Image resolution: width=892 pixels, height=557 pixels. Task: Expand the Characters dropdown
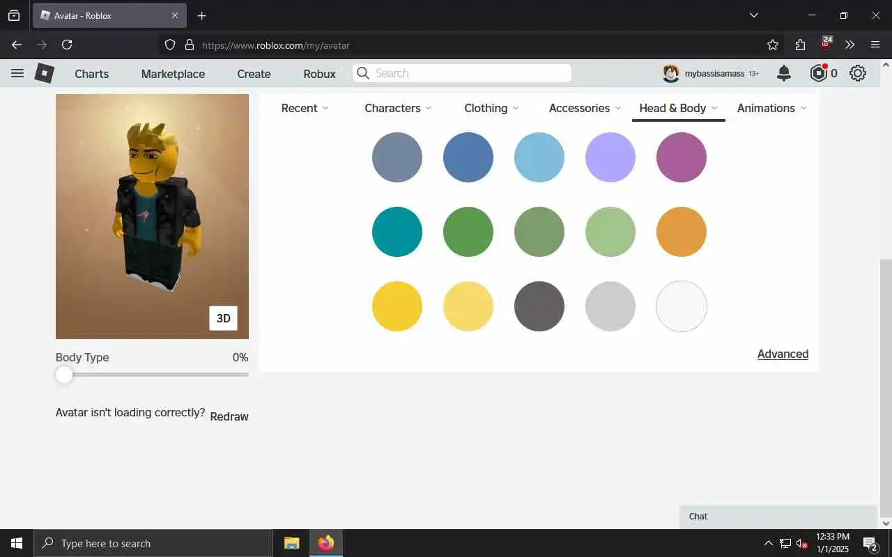[x=398, y=108]
